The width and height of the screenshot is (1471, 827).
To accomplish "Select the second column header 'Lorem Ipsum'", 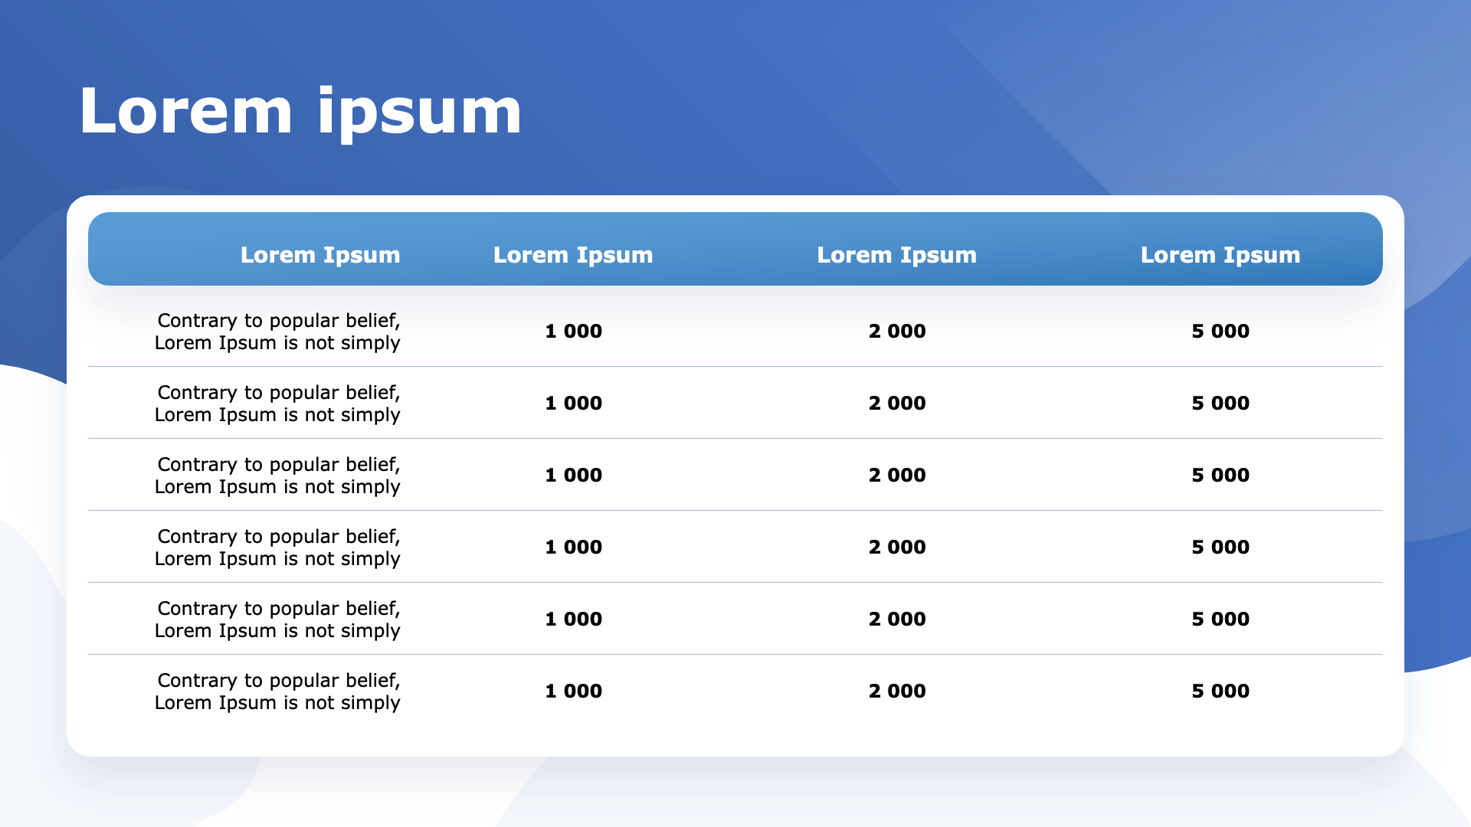I will [x=573, y=255].
